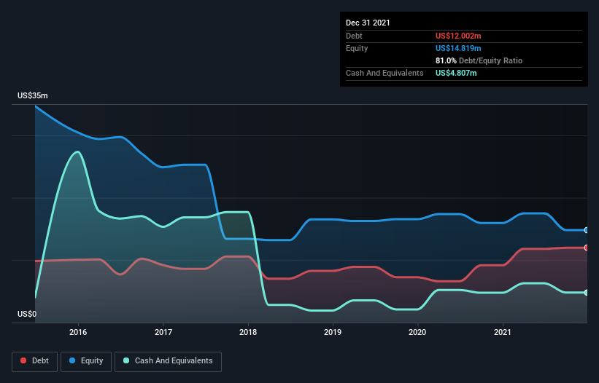Image resolution: width=599 pixels, height=383 pixels.
Task: Click the Cash And Equivalents tooltip label
Action: point(384,73)
